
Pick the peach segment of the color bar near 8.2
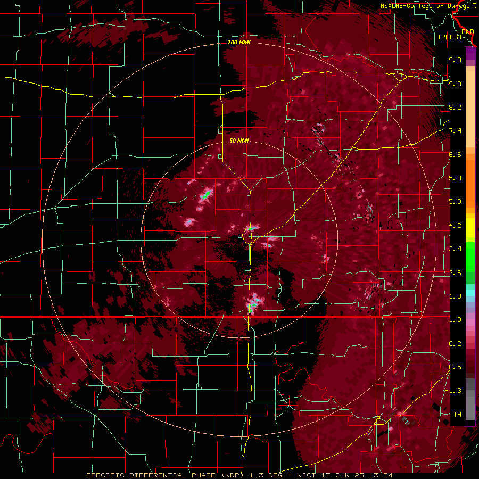[x=470, y=110]
